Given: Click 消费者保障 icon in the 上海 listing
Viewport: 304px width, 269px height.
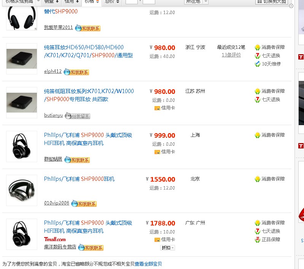Looking at the screenshot, I should coord(257,135).
